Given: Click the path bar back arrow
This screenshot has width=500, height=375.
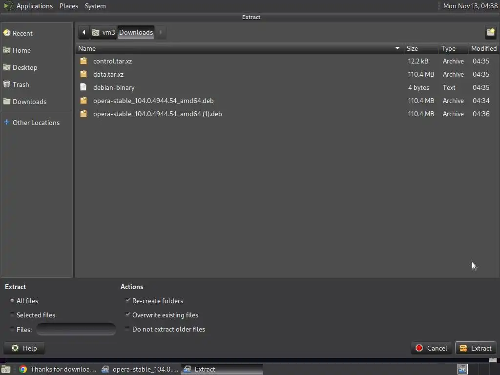Looking at the screenshot, I should 84,32.
